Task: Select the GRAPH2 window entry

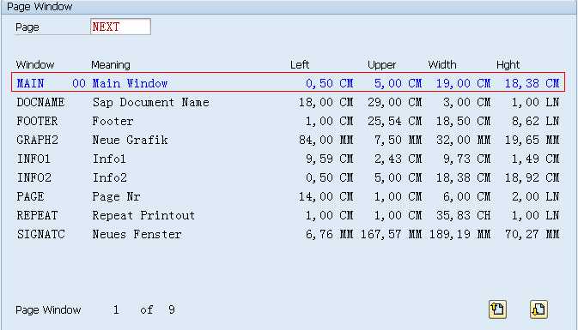Action: pos(37,140)
